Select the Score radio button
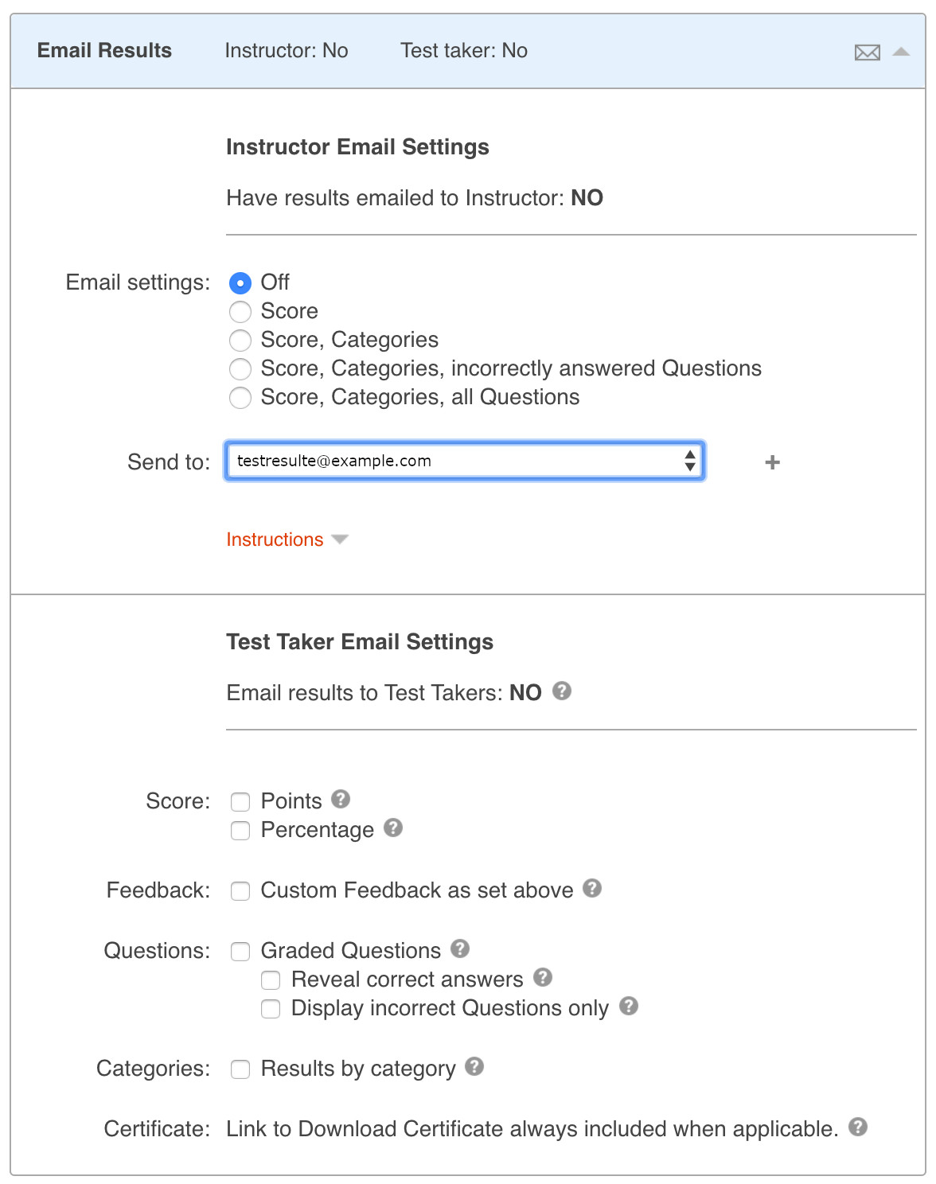Image resolution: width=936 pixels, height=1184 pixels. point(240,312)
